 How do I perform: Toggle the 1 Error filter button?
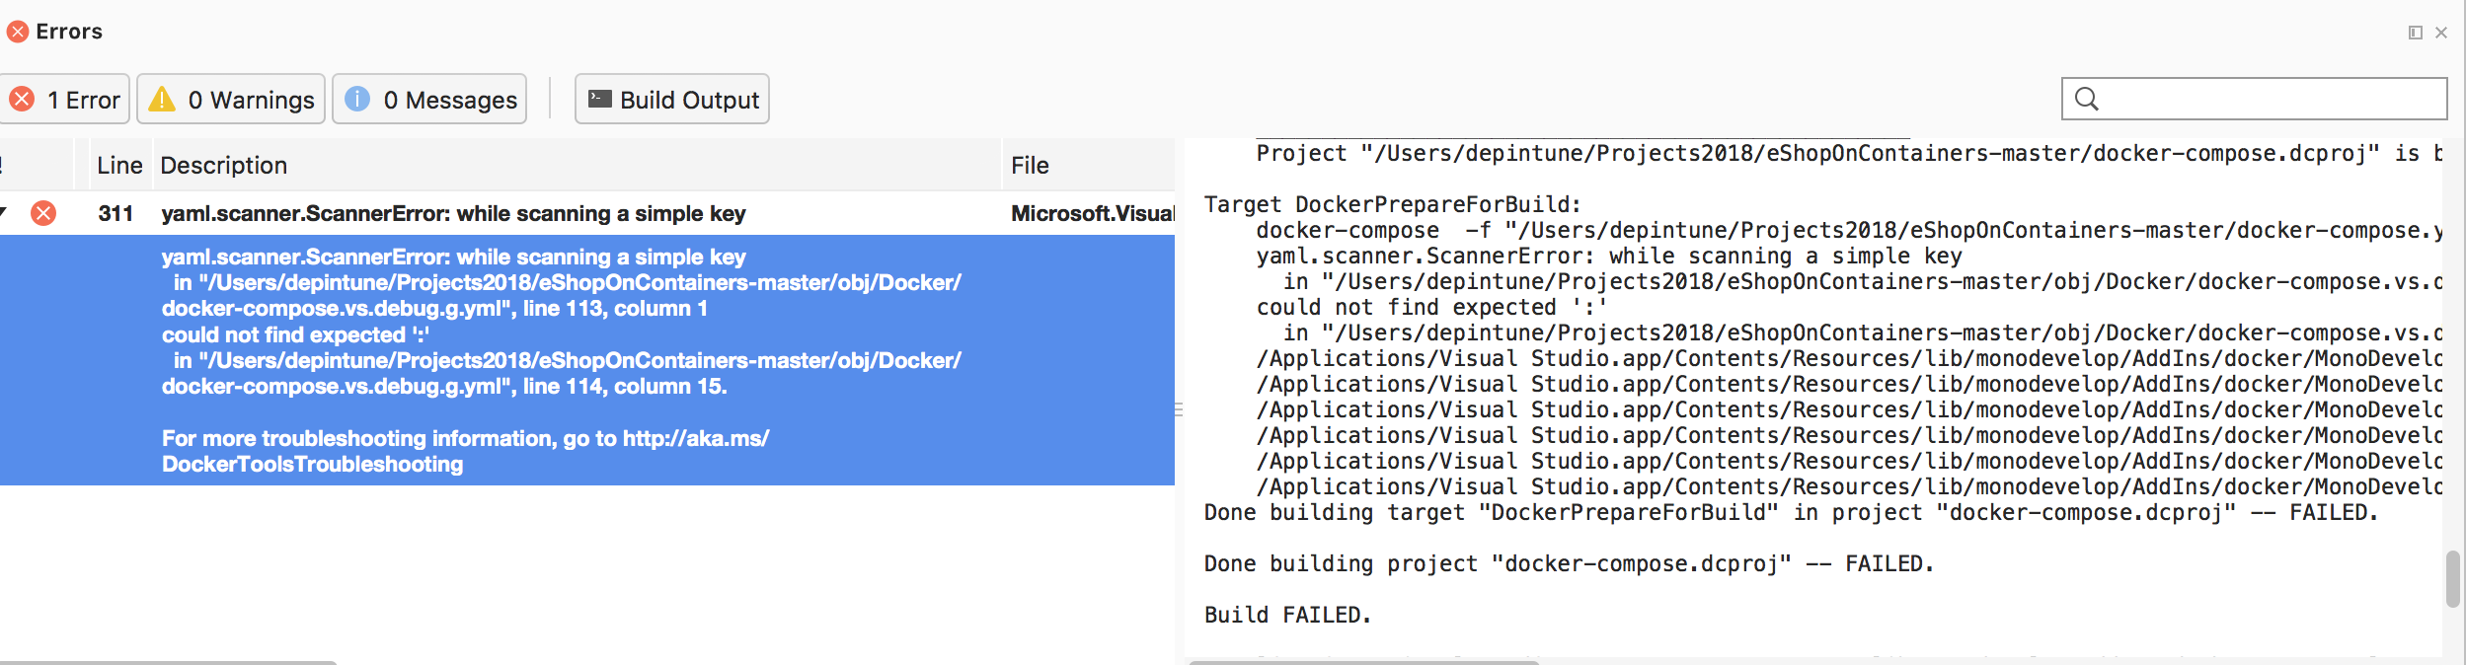(x=63, y=100)
